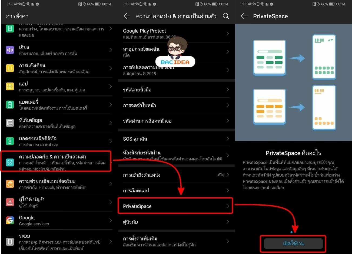Tap the PrivateSpace illustration image
Image resolution: width=352 pixels, height=254 pixels.
click(293, 83)
